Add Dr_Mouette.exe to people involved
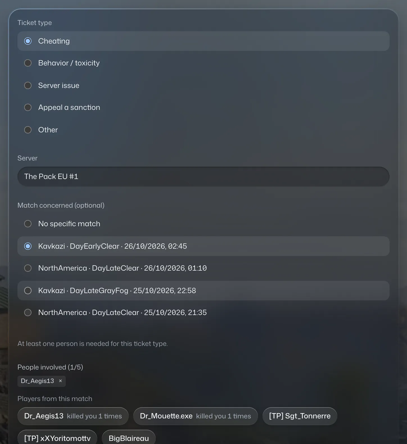The width and height of the screenshot is (407, 444). pyautogui.click(x=195, y=416)
